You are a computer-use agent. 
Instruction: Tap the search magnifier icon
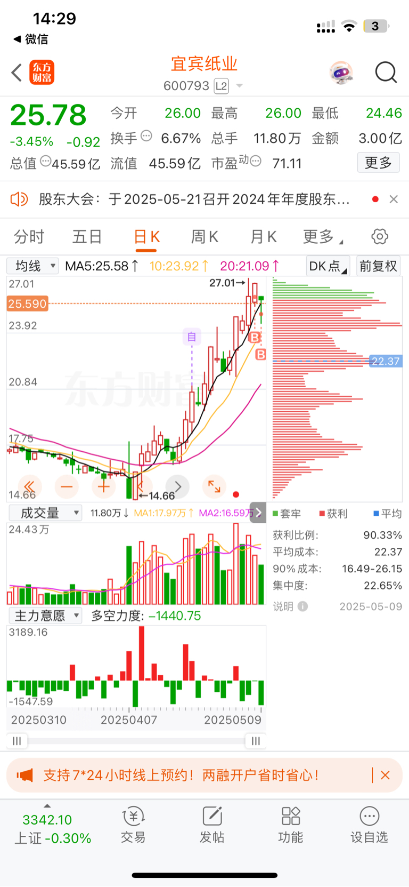point(386,73)
